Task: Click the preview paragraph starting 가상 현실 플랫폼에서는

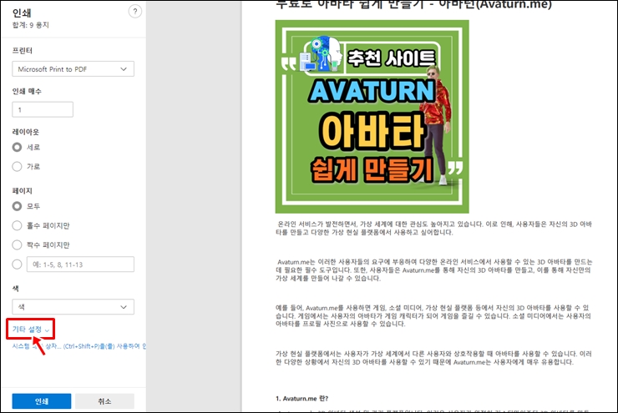Action: click(x=433, y=358)
